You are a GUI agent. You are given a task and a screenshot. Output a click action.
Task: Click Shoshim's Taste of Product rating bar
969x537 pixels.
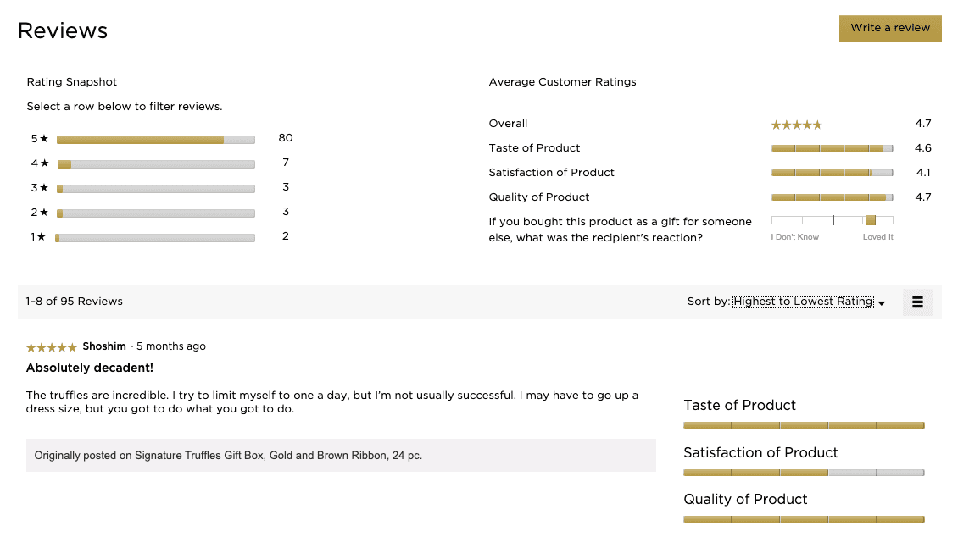click(804, 425)
